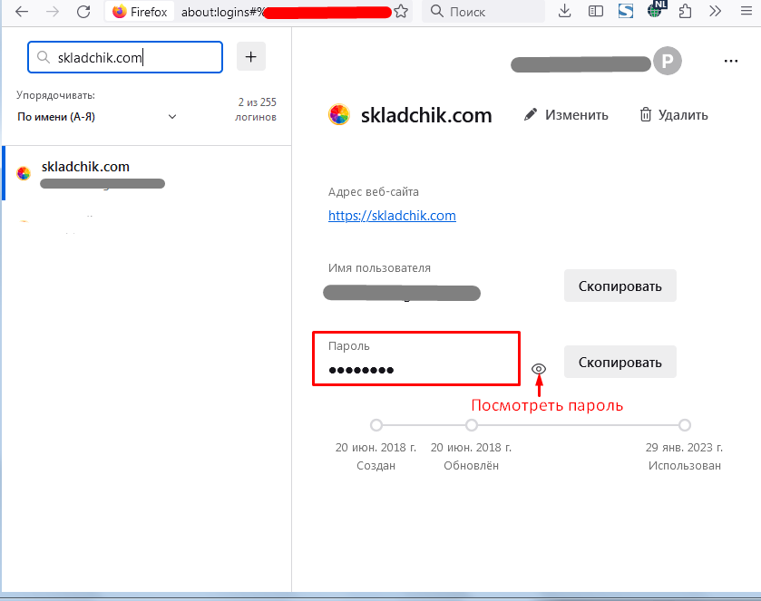761x601 pixels.
Task: Focus the login search field
Action: point(125,57)
